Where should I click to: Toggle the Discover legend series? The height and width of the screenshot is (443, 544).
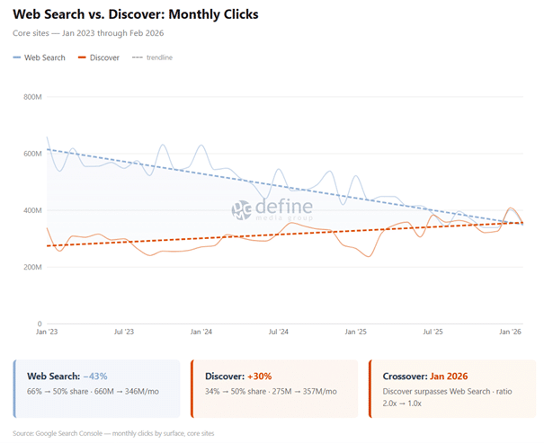(x=100, y=58)
